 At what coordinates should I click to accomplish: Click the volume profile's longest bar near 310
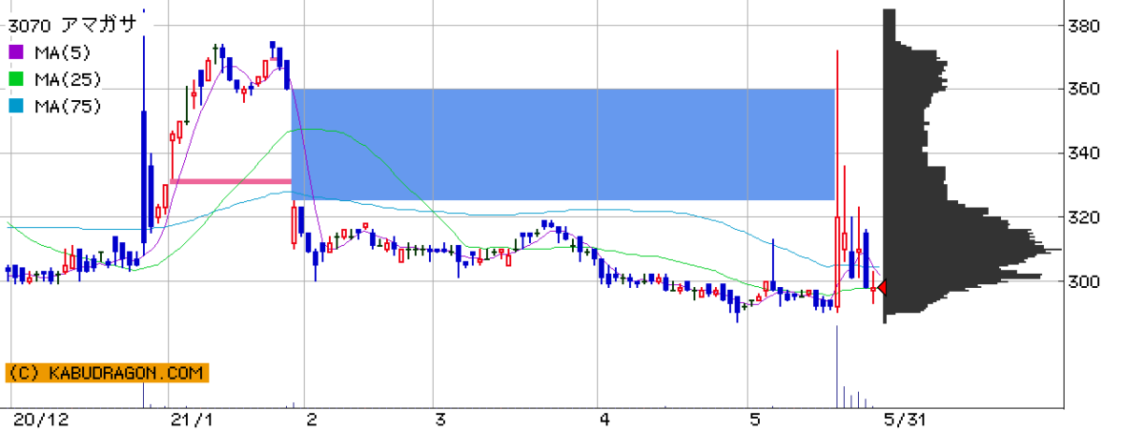(x=972, y=250)
